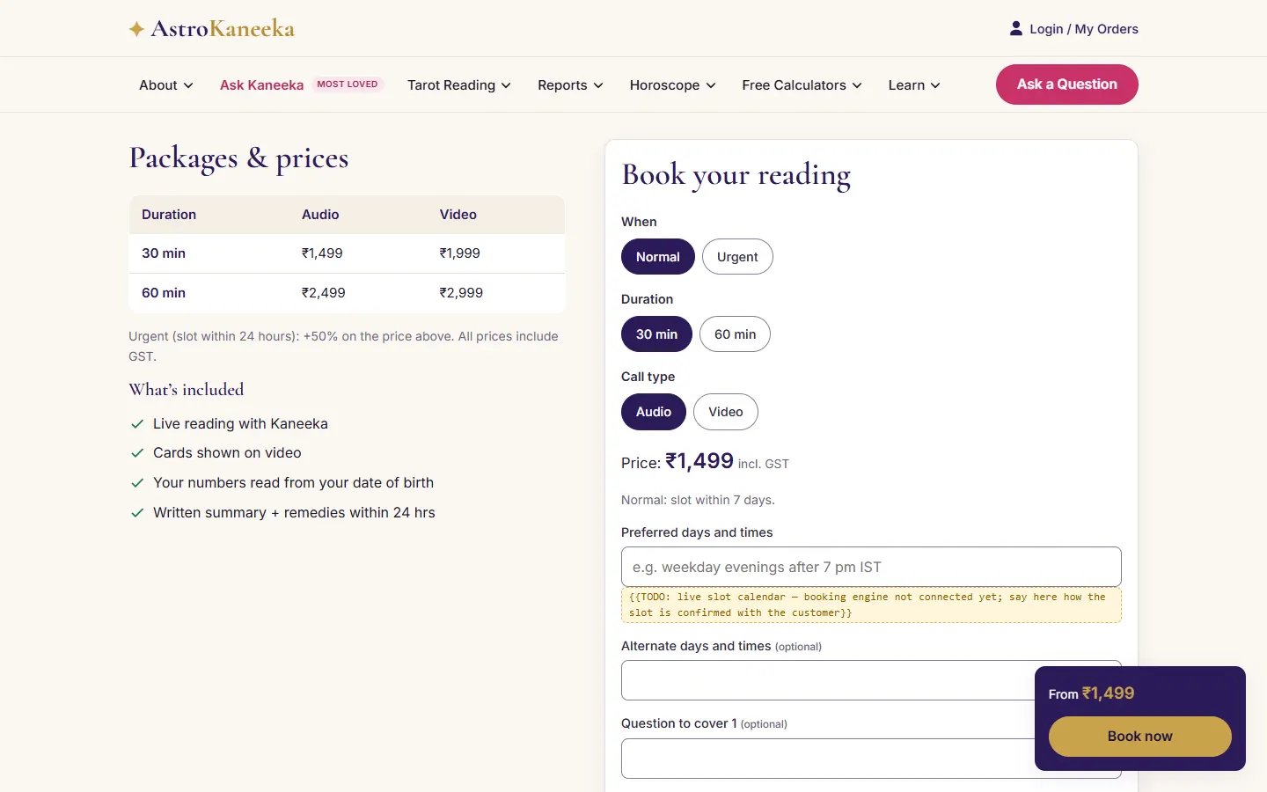This screenshot has height=792, width=1267.
Task: Click the 'Normal: slot within 7 days.' note
Action: (x=698, y=500)
